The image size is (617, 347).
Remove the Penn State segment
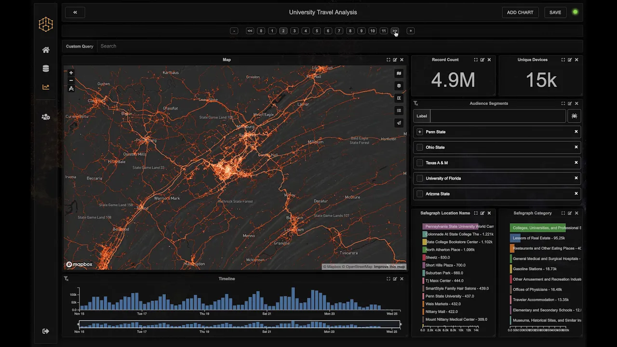(x=576, y=132)
